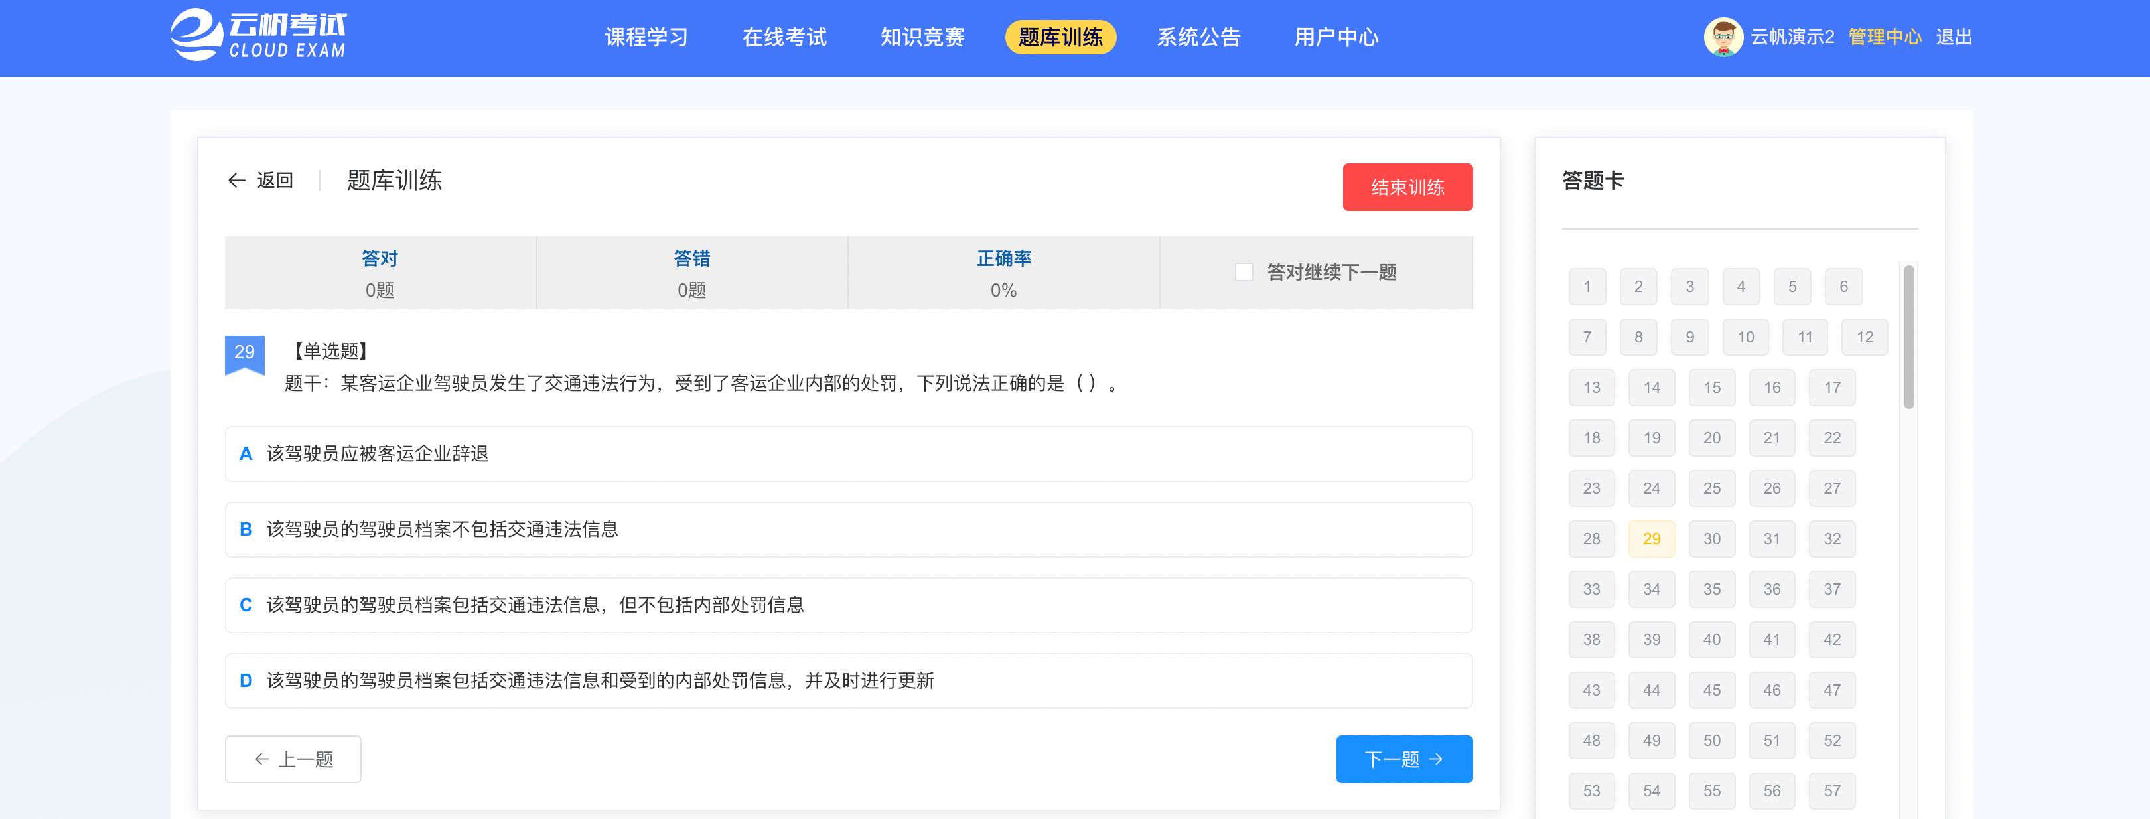This screenshot has width=2150, height=819.
Task: Jump to question 50 on the answer card
Action: (1712, 741)
